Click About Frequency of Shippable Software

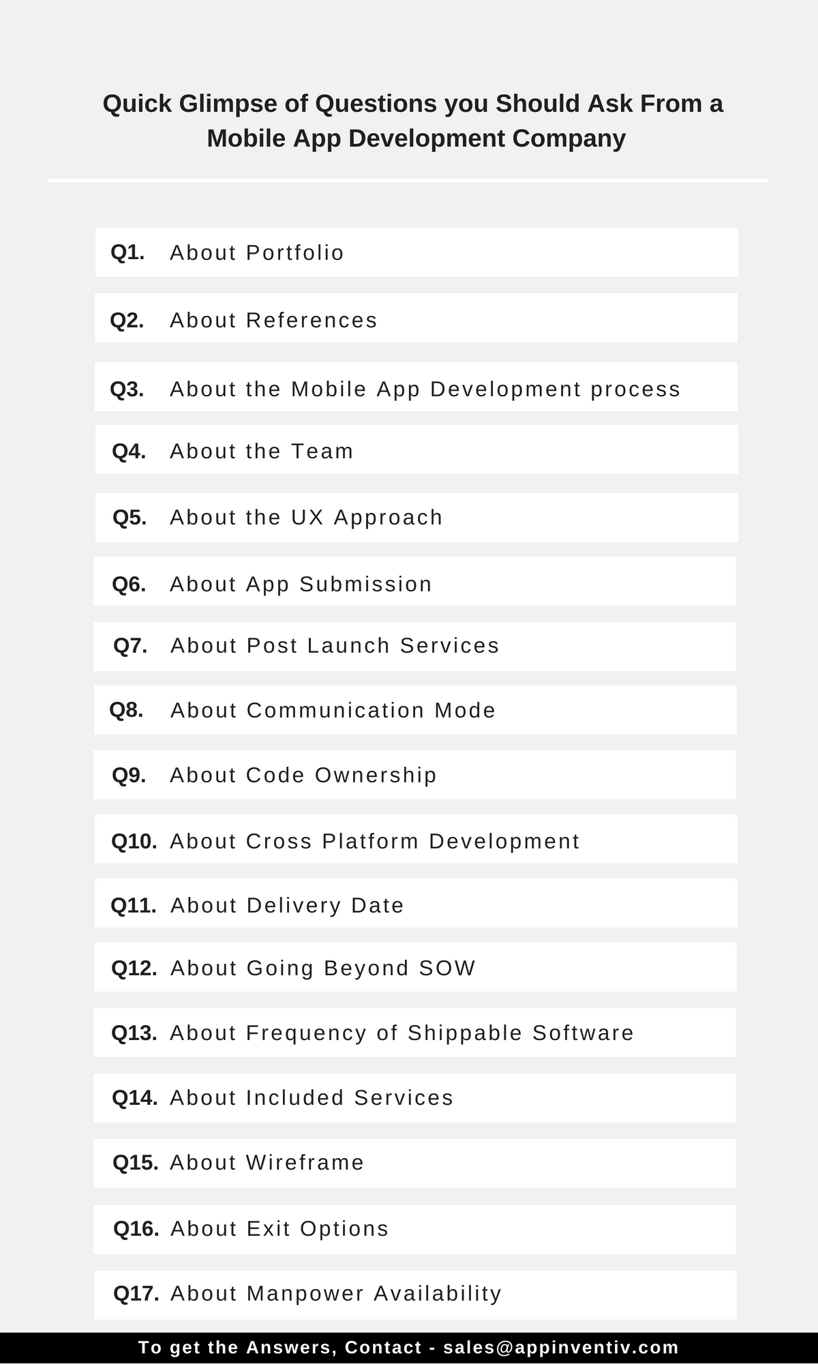pyautogui.click(x=416, y=1033)
